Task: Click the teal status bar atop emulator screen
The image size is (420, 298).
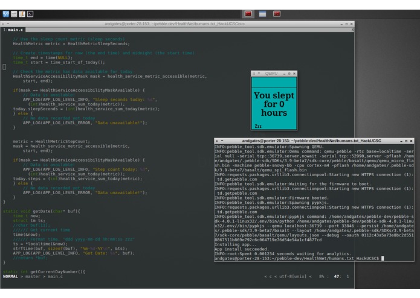Action: [274, 83]
